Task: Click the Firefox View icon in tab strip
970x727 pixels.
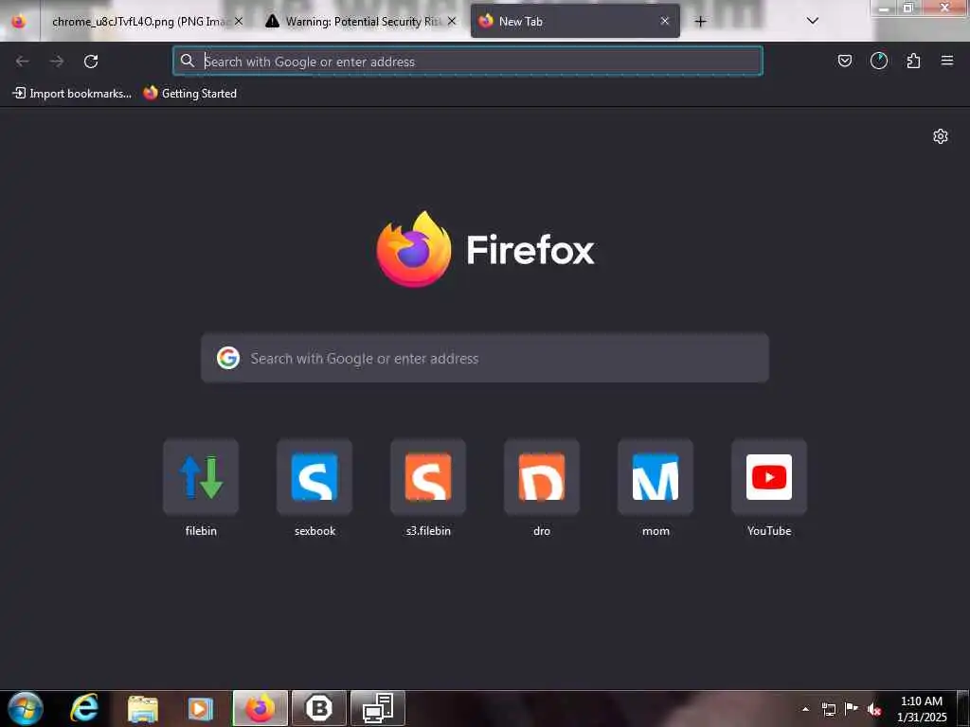Action: click(19, 21)
